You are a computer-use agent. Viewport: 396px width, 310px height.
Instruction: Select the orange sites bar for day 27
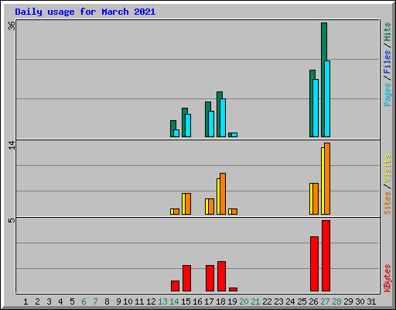[x=327, y=178]
